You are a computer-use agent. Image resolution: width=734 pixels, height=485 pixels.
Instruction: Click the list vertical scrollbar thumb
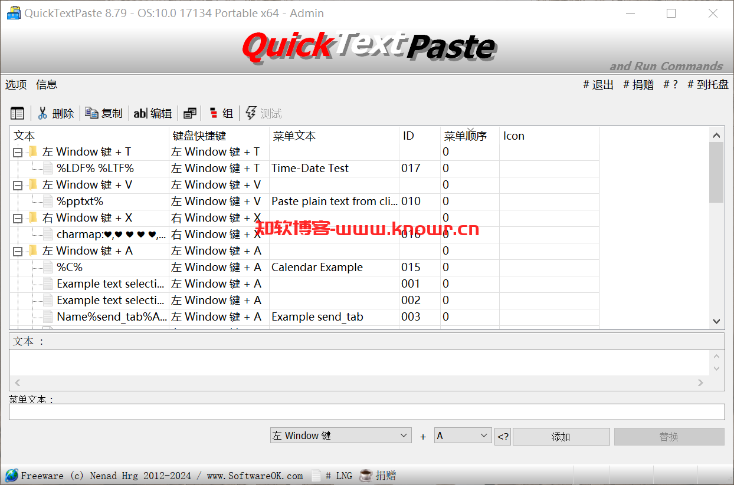tap(716, 172)
